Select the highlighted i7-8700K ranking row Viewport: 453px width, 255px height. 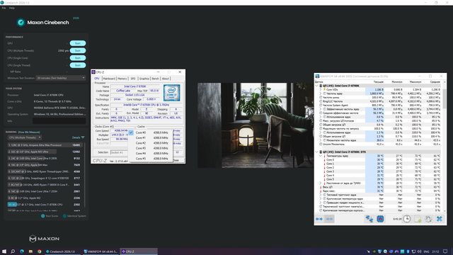coord(45,205)
